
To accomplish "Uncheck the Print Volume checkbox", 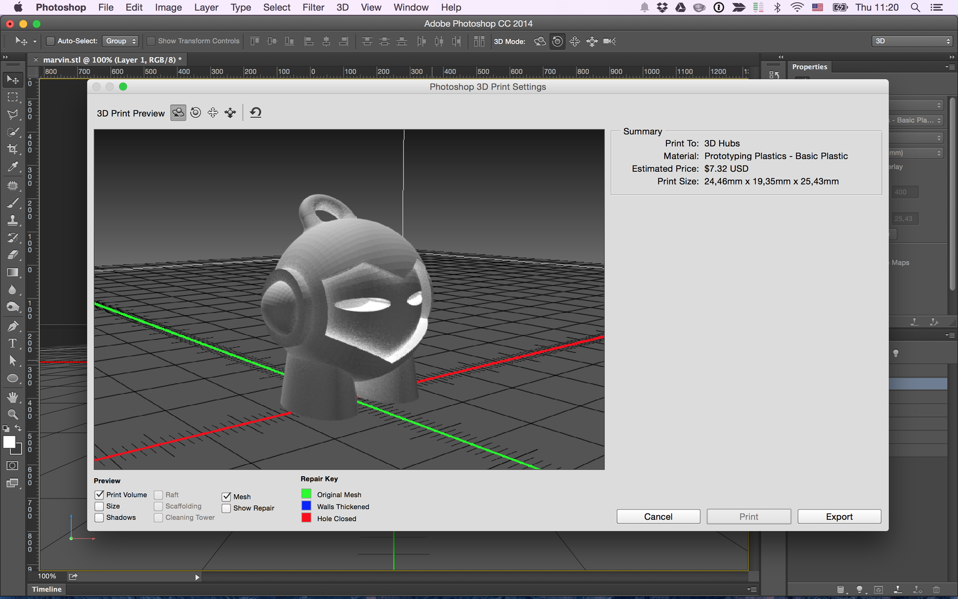I will click(x=99, y=495).
